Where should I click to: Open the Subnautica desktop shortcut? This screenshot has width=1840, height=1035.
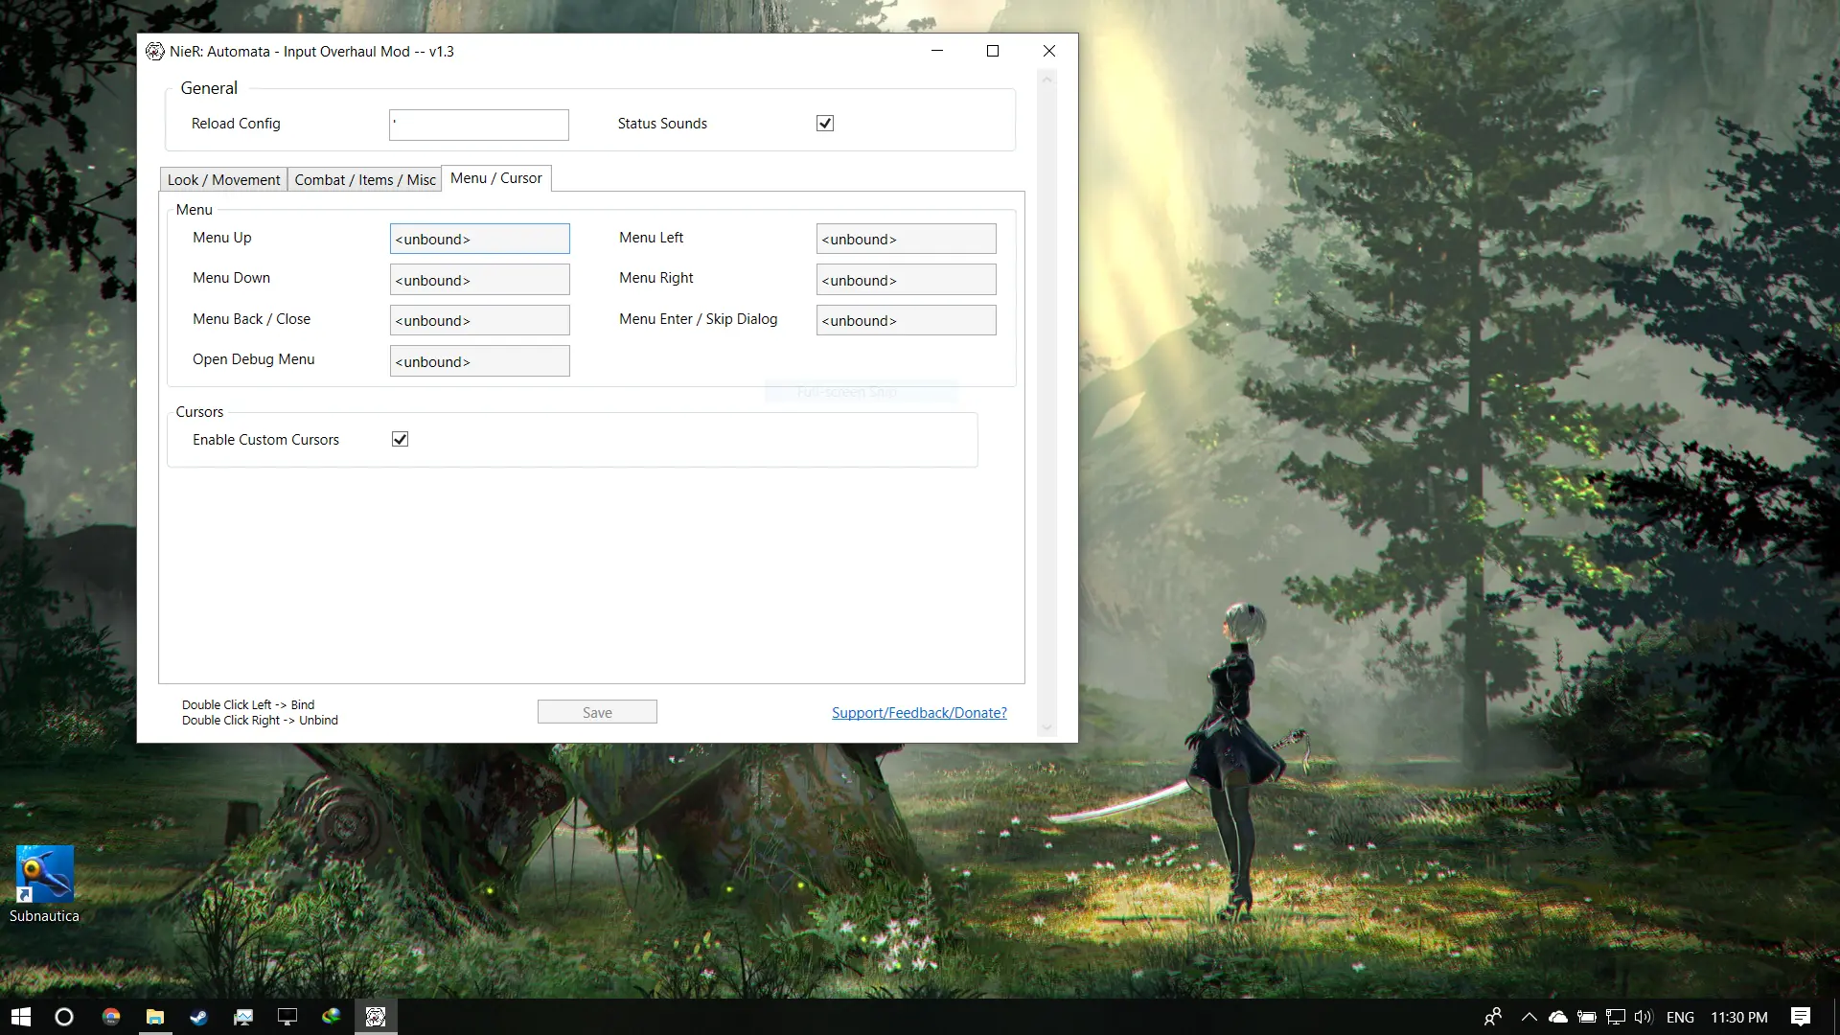(44, 885)
